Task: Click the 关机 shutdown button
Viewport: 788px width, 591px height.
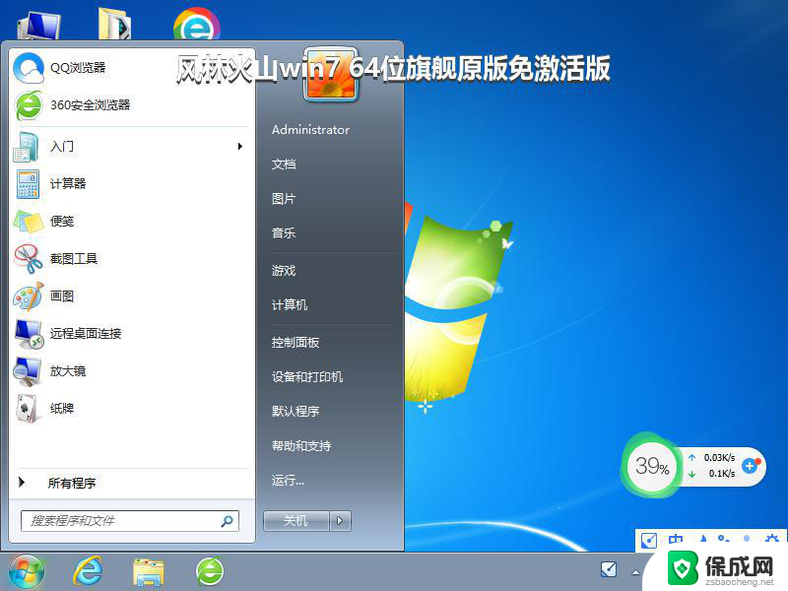Action: point(296,521)
